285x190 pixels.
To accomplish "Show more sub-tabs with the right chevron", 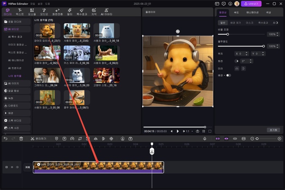I will pyautogui.click(x=277, y=23).
